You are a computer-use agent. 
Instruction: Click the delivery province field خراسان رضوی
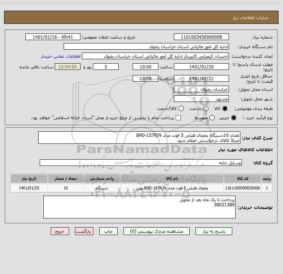click(x=201, y=89)
